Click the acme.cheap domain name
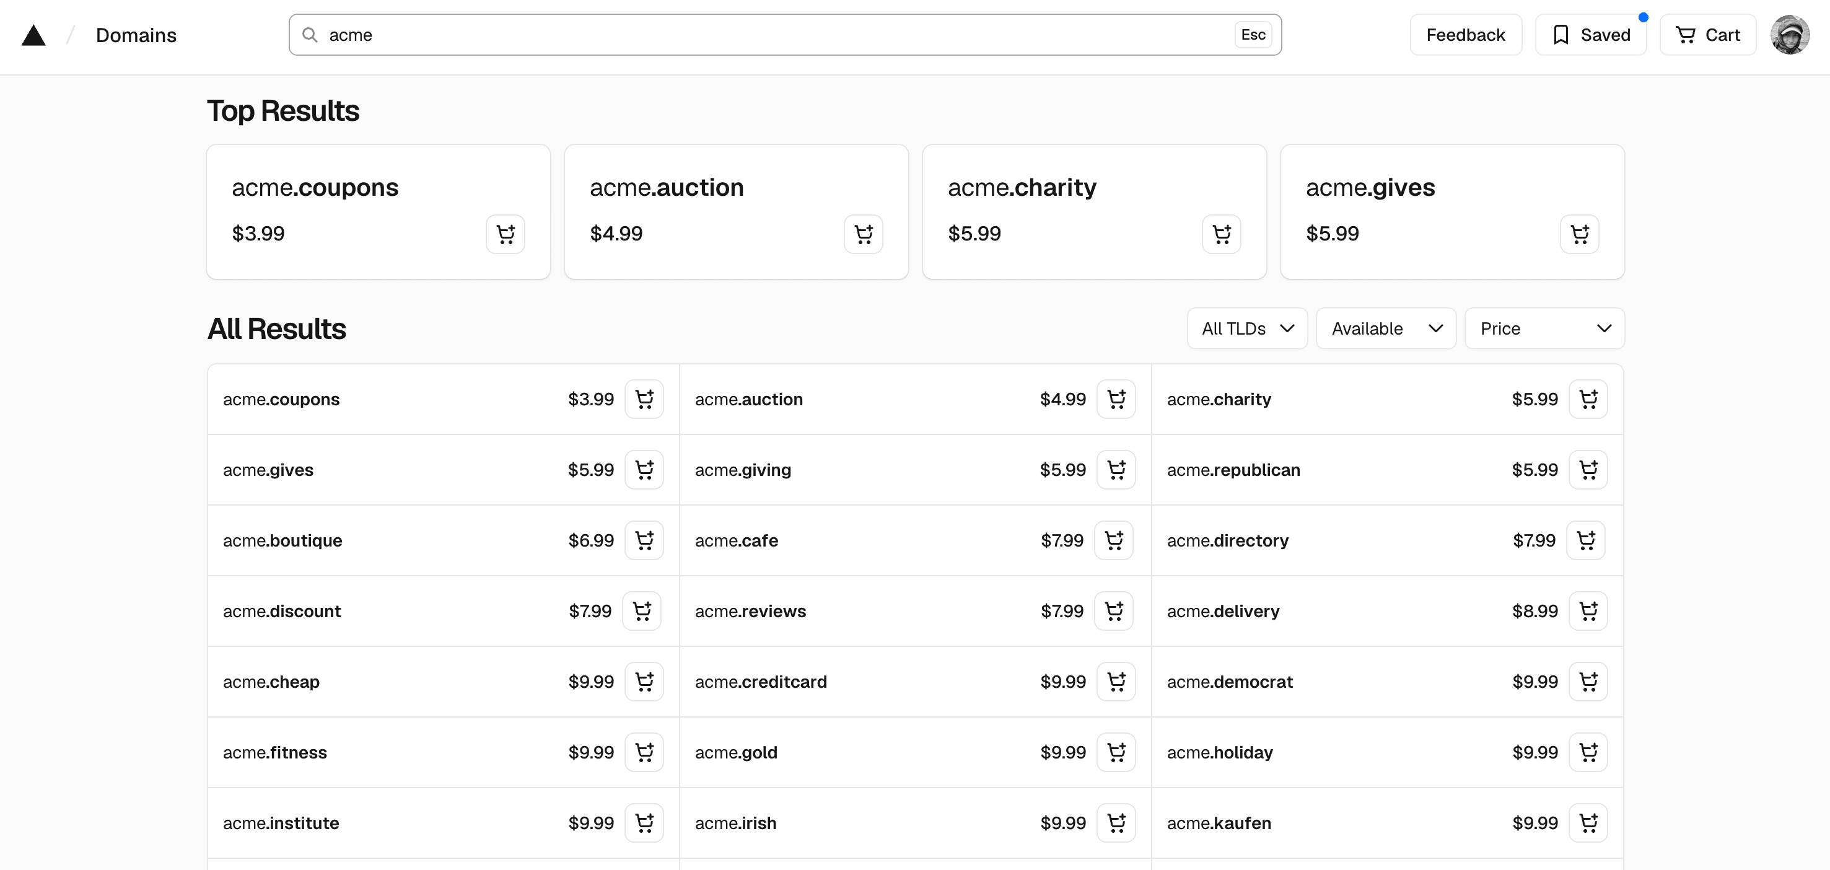Viewport: 1830px width, 870px height. pyautogui.click(x=271, y=682)
